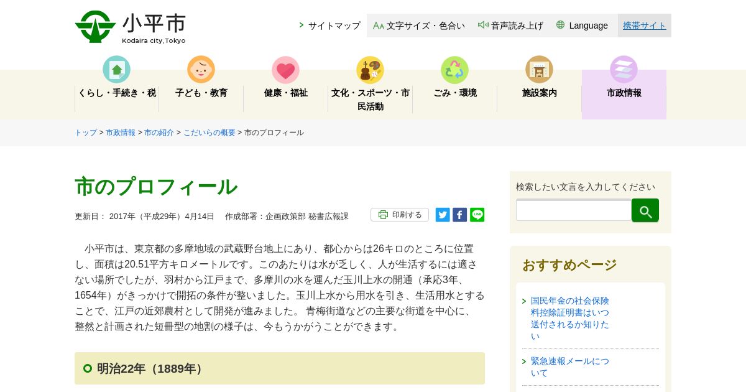This screenshot has height=392, width=746.
Task: Click the 市のプロフィール heading
Action: coord(156,187)
